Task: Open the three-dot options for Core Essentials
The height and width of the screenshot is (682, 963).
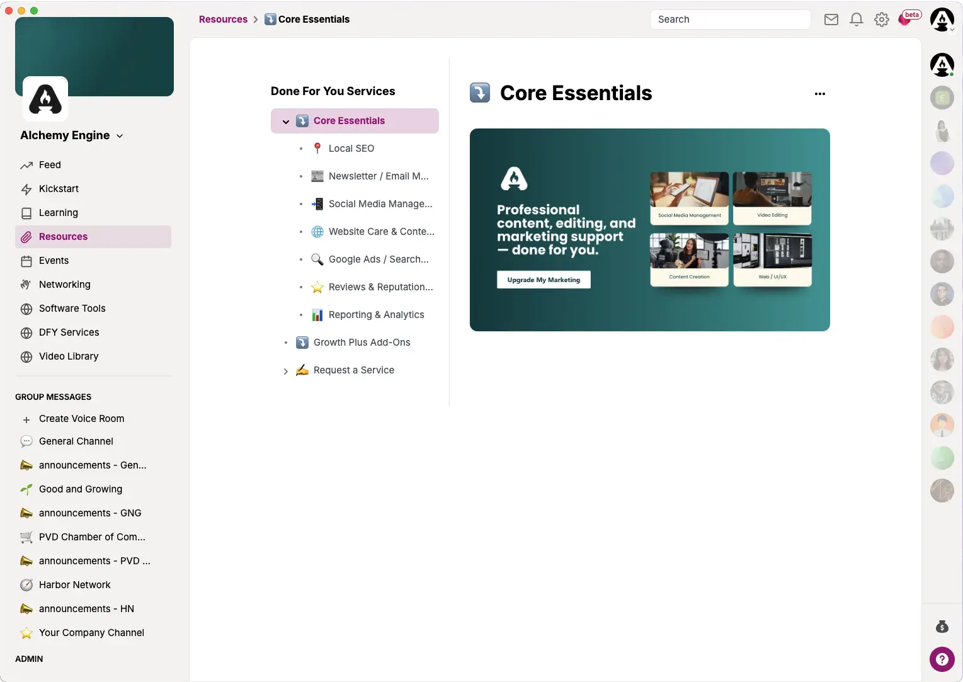Action: [819, 94]
